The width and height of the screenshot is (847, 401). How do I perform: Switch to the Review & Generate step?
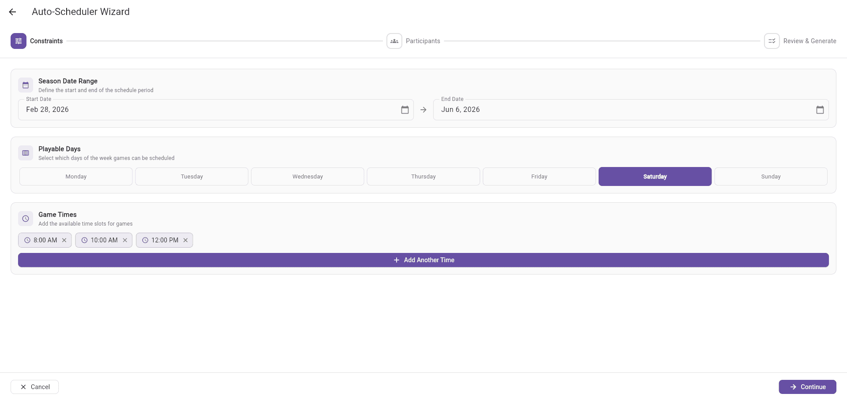pos(810,41)
